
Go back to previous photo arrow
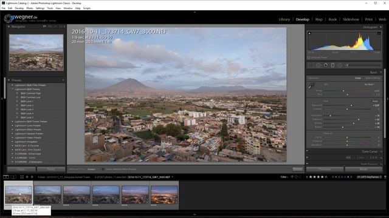27,177
